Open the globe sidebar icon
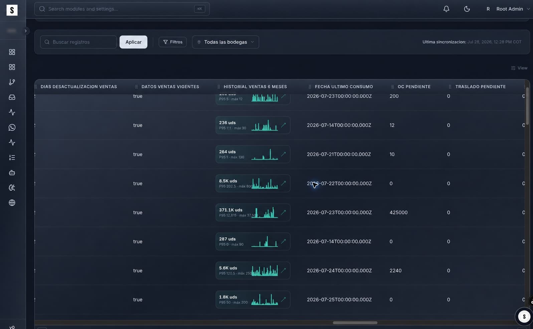 pos(12,203)
